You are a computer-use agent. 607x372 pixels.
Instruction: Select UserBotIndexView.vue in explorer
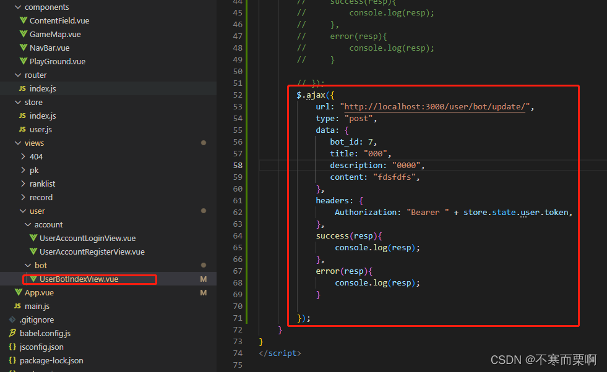pos(79,279)
